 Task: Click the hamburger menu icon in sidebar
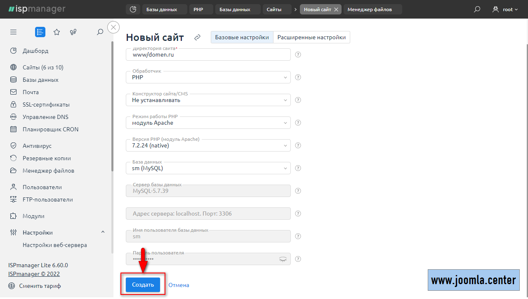tap(14, 32)
